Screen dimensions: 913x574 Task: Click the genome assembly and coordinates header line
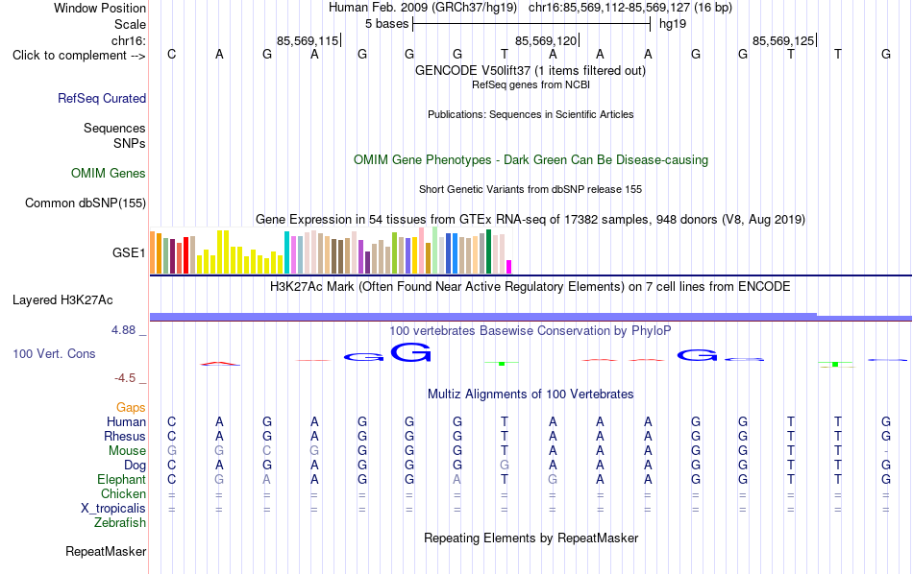tap(531, 8)
